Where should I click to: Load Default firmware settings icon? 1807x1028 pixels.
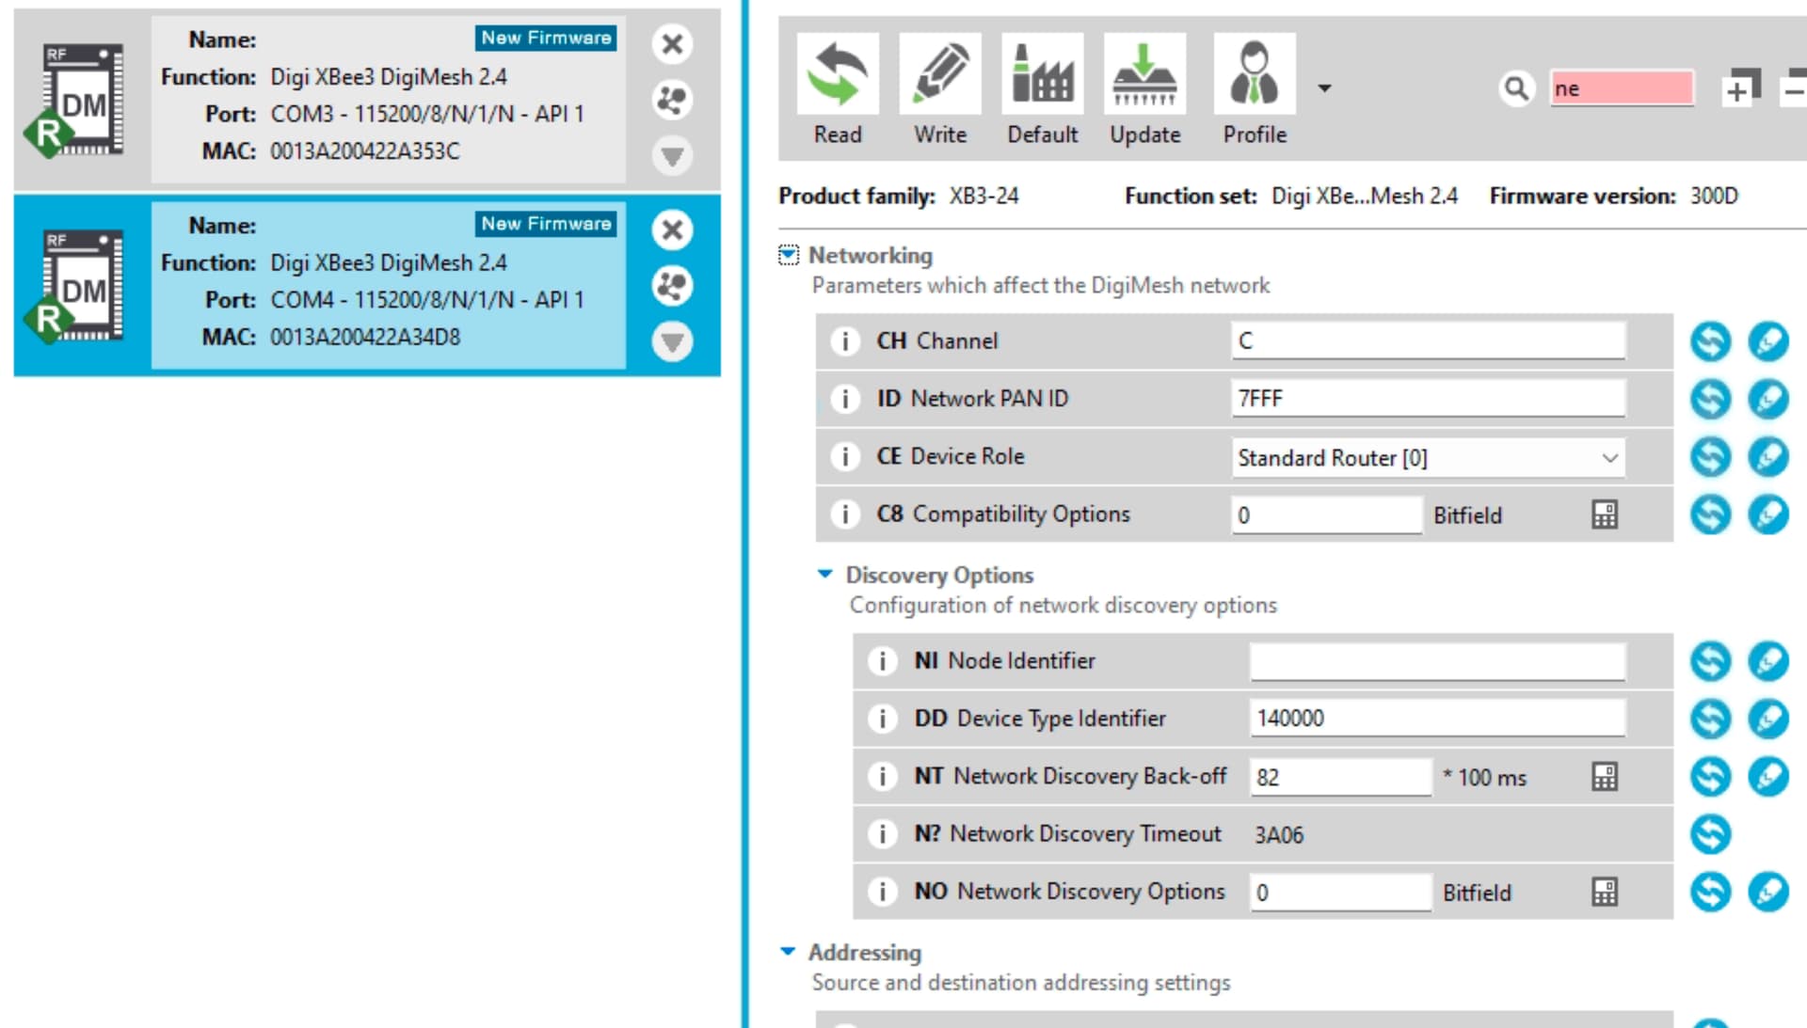pyautogui.click(x=1042, y=75)
